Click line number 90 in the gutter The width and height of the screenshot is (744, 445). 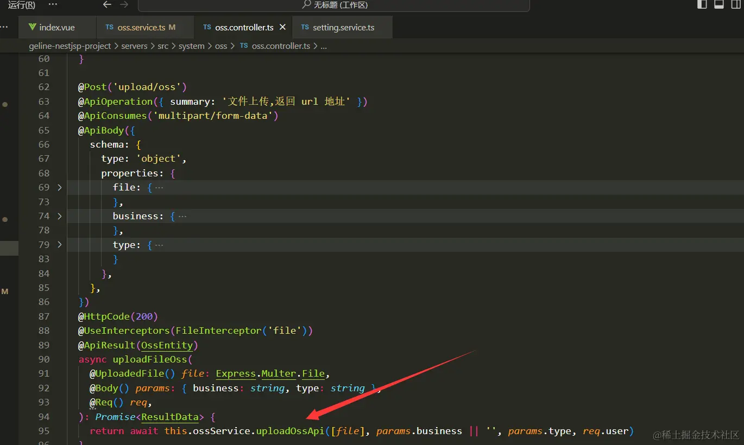43,359
